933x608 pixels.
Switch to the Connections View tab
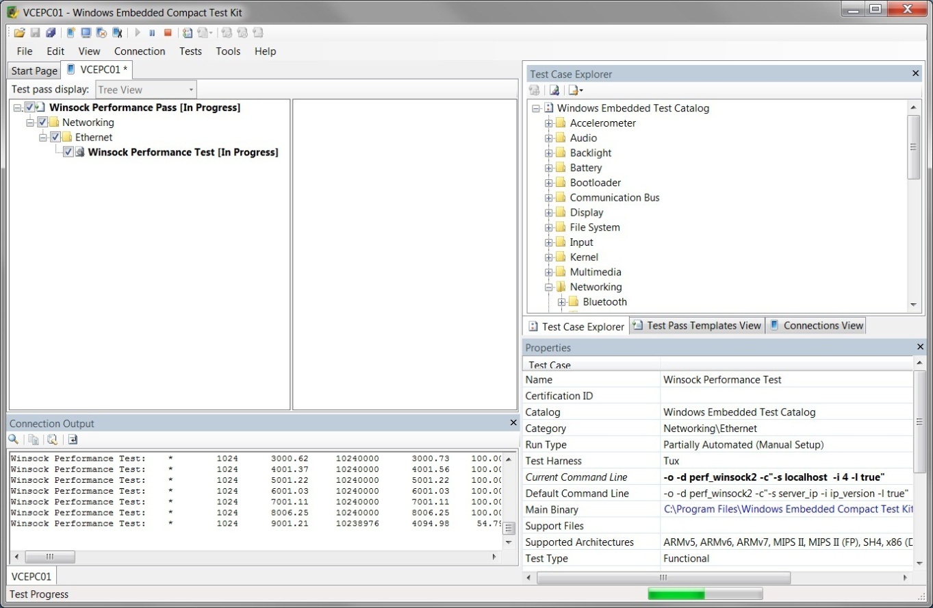click(x=816, y=326)
